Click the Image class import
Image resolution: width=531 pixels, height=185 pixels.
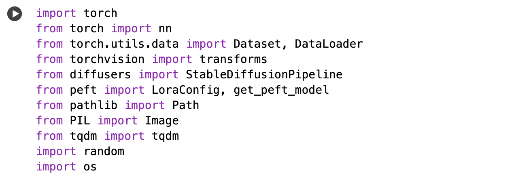pyautogui.click(x=162, y=121)
